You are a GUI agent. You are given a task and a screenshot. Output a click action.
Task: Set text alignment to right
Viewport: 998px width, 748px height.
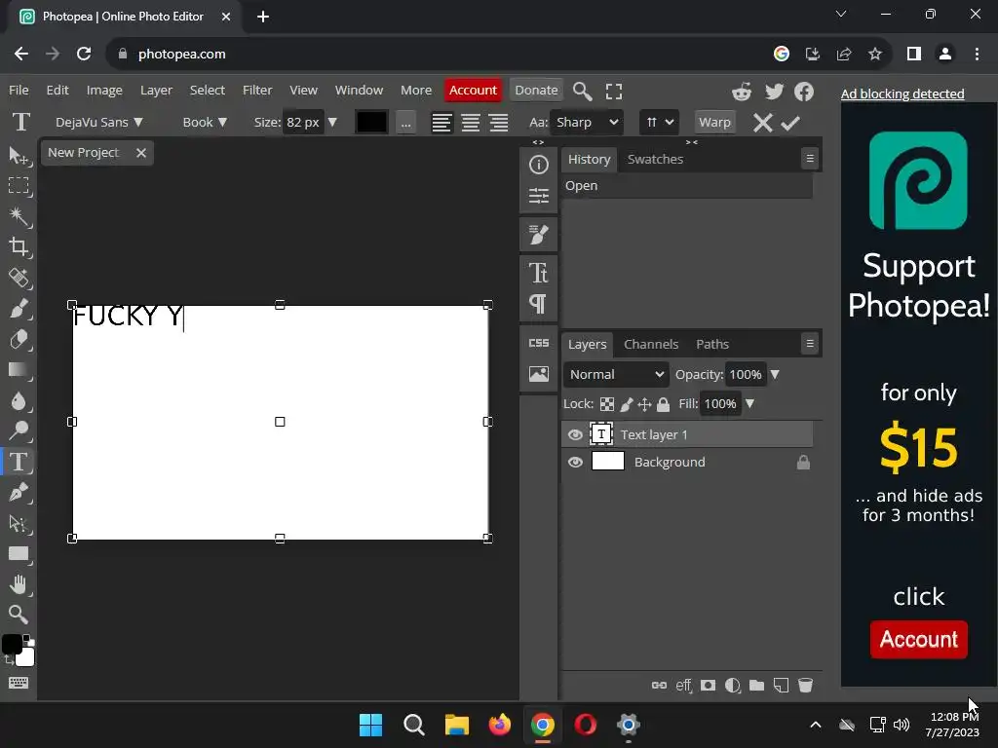[x=499, y=122]
